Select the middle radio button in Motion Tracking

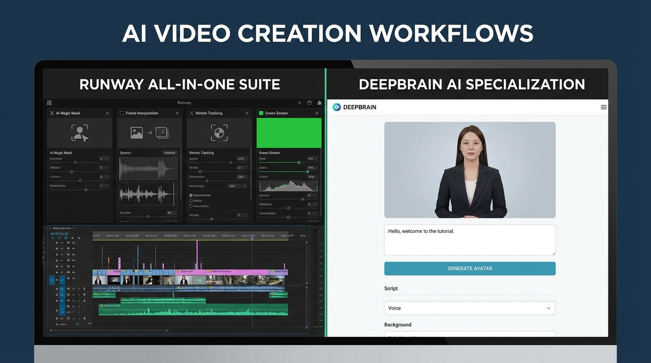[191, 201]
